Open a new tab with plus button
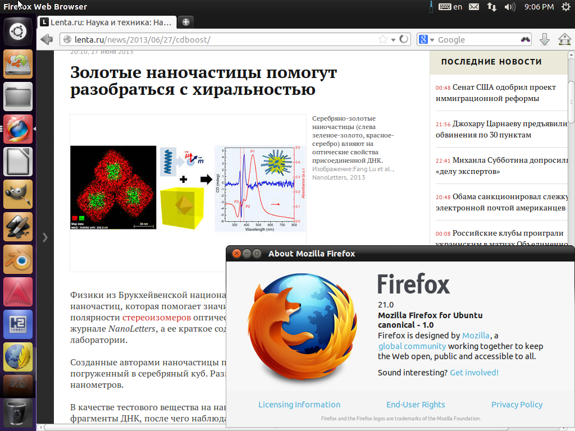 tap(186, 22)
